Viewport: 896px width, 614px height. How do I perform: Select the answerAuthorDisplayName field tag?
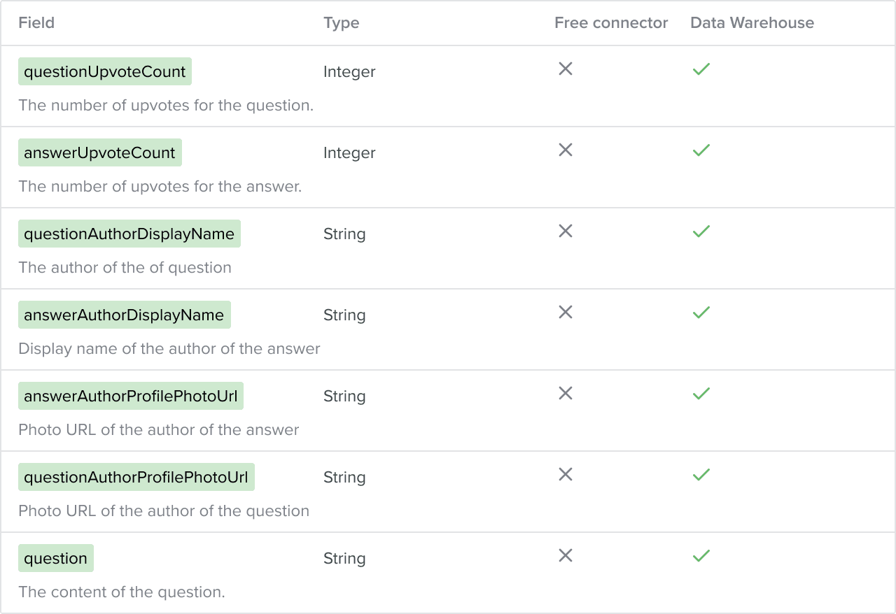coord(125,315)
